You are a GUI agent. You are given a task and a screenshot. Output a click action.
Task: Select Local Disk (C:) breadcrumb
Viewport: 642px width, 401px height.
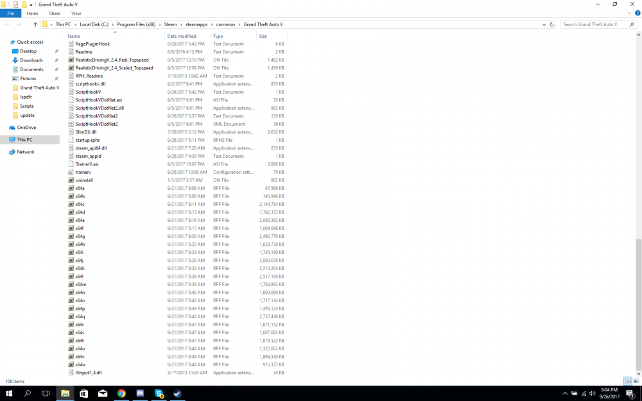click(x=94, y=24)
